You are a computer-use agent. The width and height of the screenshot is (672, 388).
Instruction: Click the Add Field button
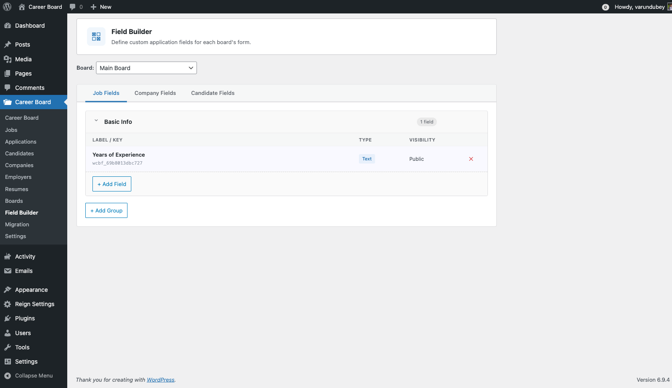coord(112,184)
